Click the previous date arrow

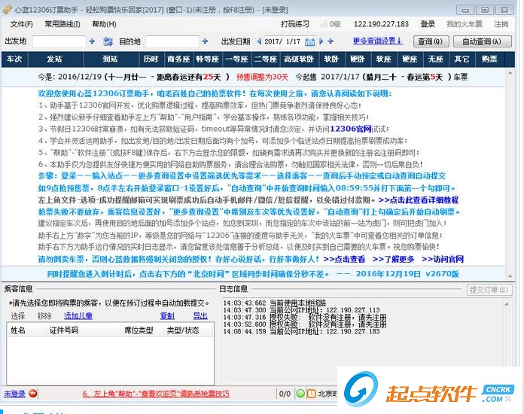[x=259, y=41]
